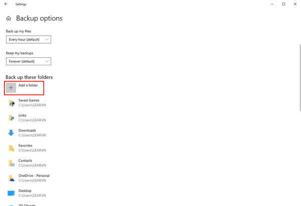Select the Contacts folder icon
301x206 pixels.
(12, 163)
